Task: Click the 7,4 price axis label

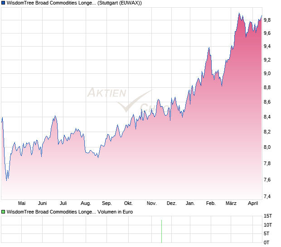Action: (x=267, y=196)
